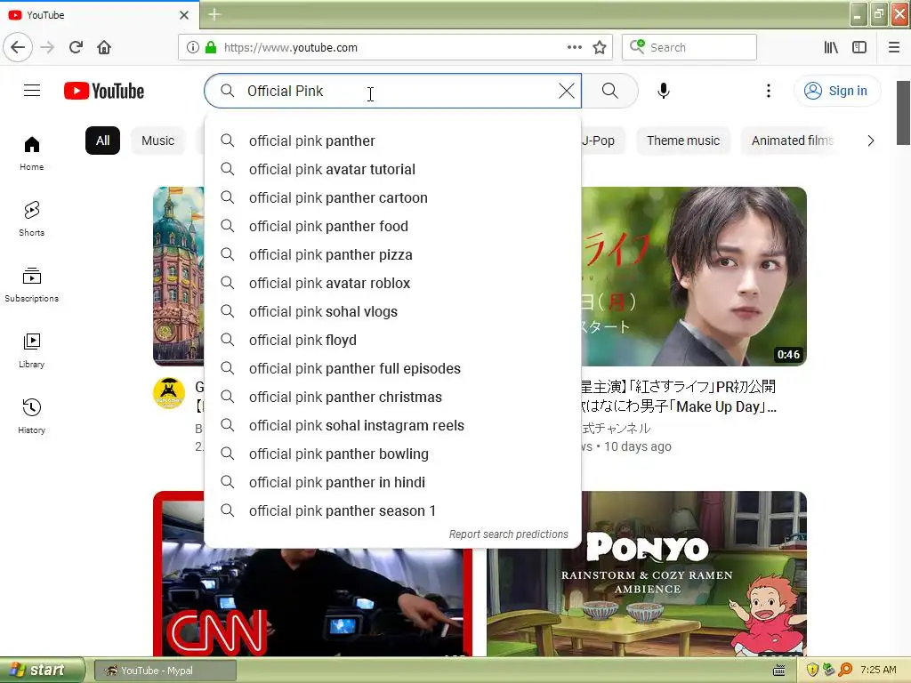This screenshot has width=911, height=683.
Task: Open page actions three-dots in address bar
Action: [x=574, y=47]
